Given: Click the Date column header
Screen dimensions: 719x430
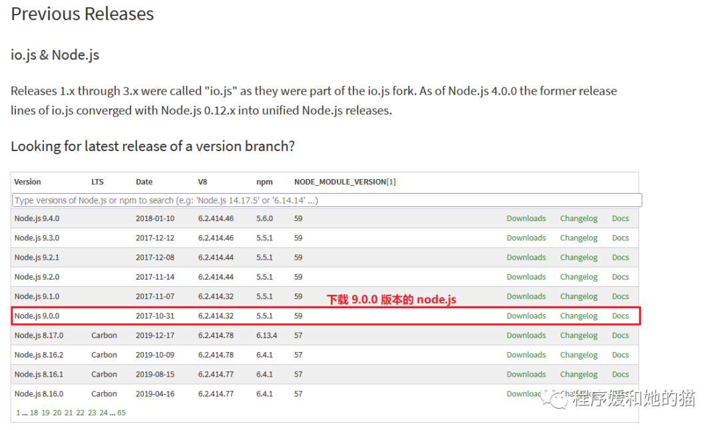Looking at the screenshot, I should [144, 182].
